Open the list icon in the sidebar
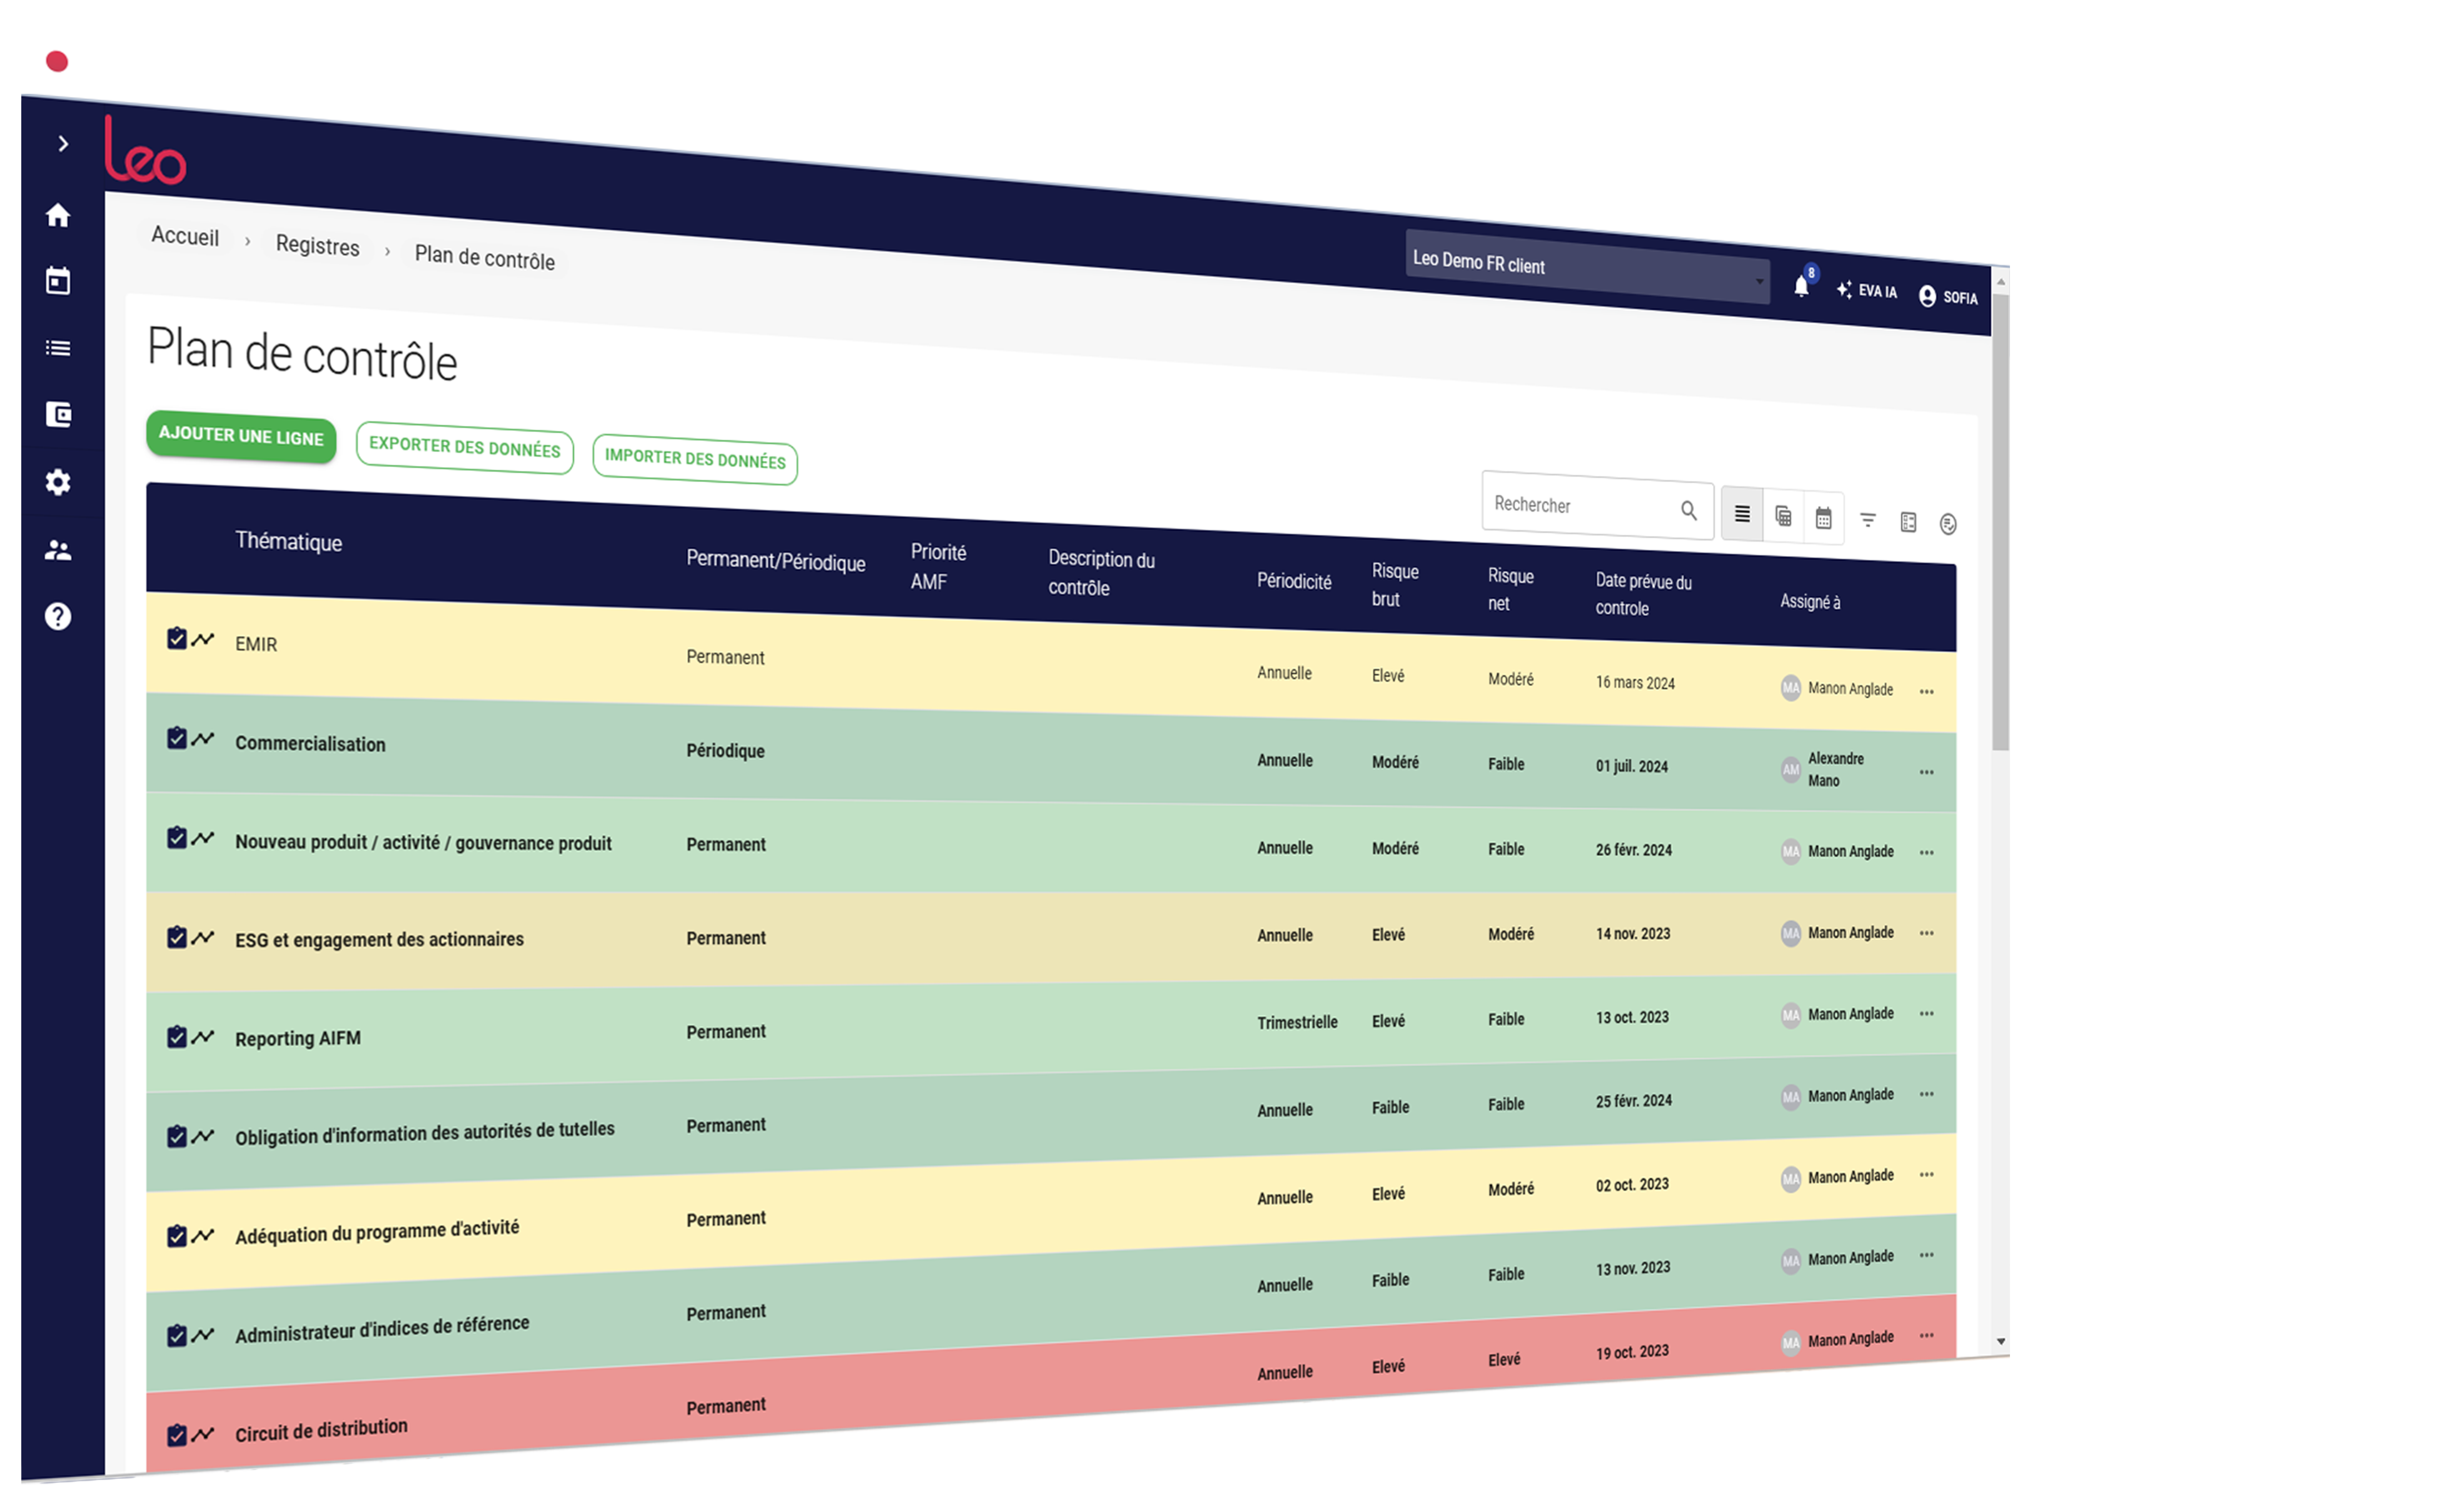2464x1502 pixels. 58,348
